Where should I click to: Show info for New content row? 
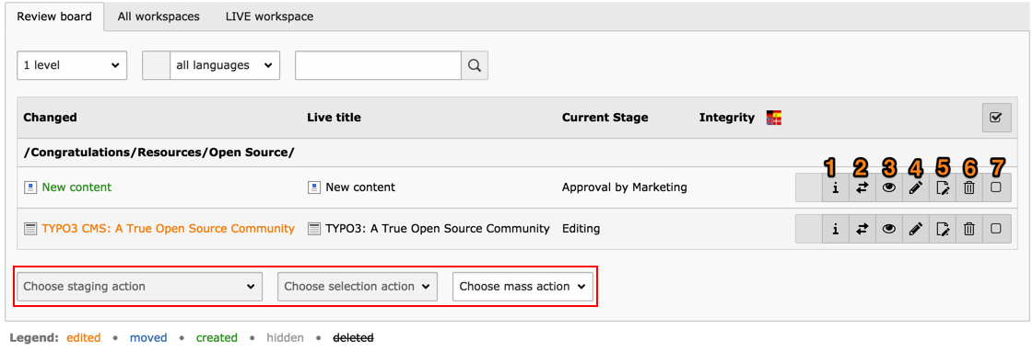pyautogui.click(x=836, y=187)
